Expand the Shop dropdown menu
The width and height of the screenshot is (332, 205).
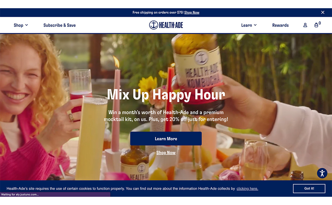click(21, 25)
